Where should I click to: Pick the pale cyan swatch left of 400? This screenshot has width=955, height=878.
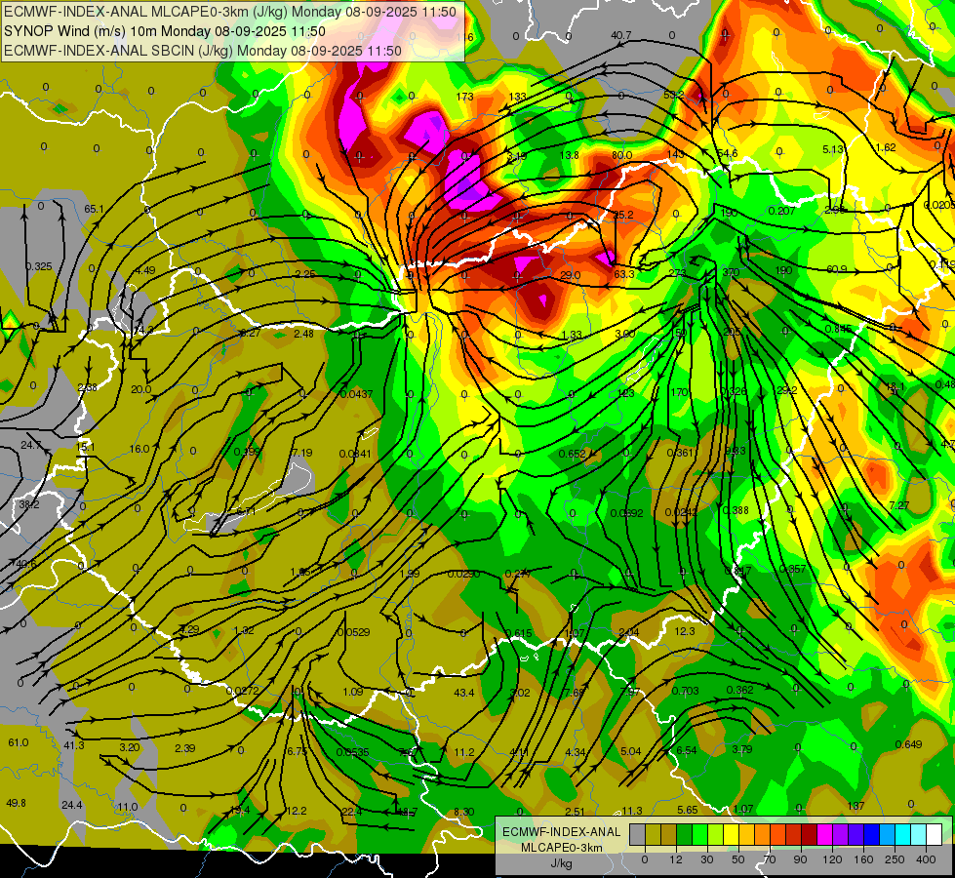coord(918,834)
